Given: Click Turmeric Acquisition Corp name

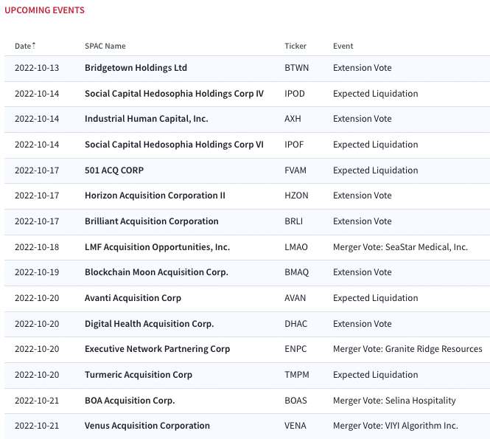Looking at the screenshot, I should pyautogui.click(x=139, y=375).
